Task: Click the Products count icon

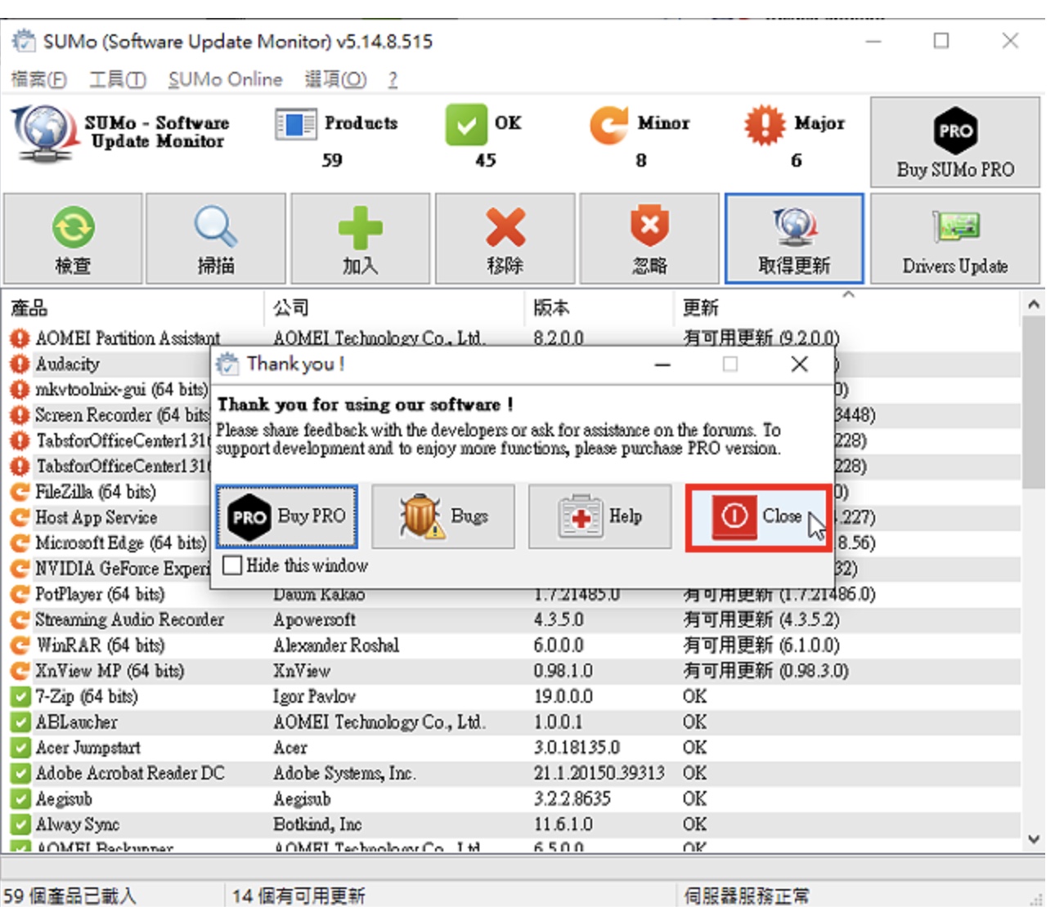Action: coord(295,125)
